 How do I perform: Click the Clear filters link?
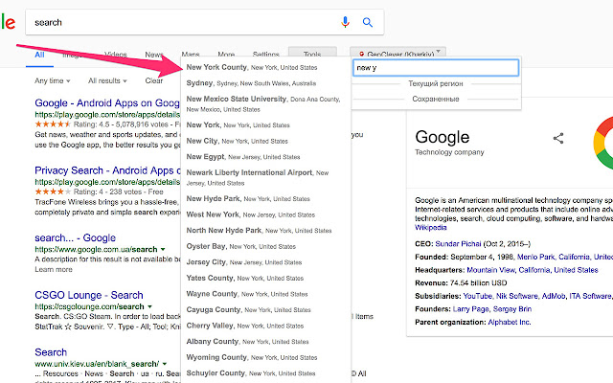point(154,80)
